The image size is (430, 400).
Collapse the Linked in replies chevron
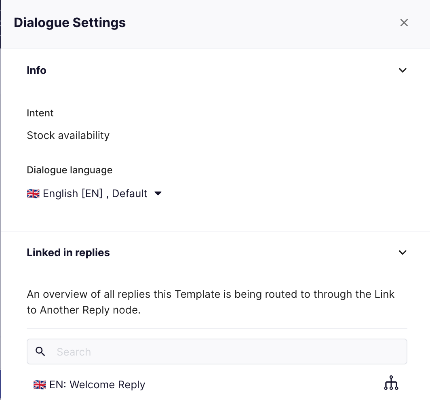[402, 253]
